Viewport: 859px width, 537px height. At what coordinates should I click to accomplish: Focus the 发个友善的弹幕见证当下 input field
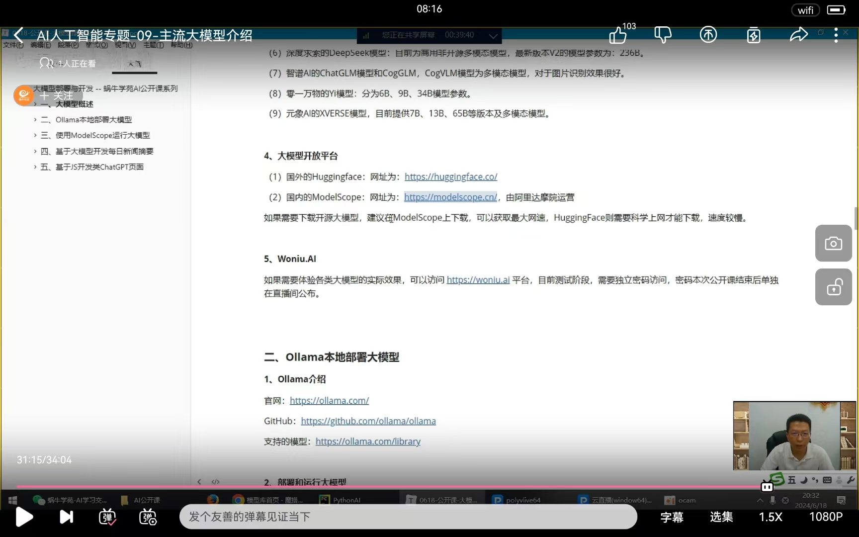[x=408, y=517]
